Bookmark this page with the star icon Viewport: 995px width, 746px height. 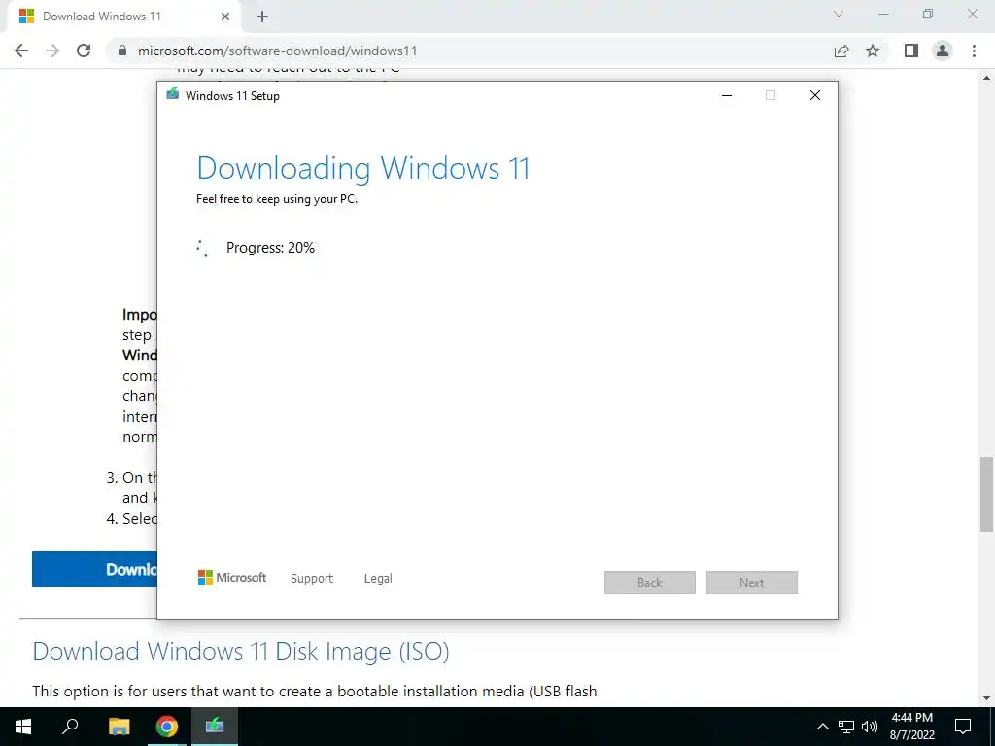click(873, 51)
